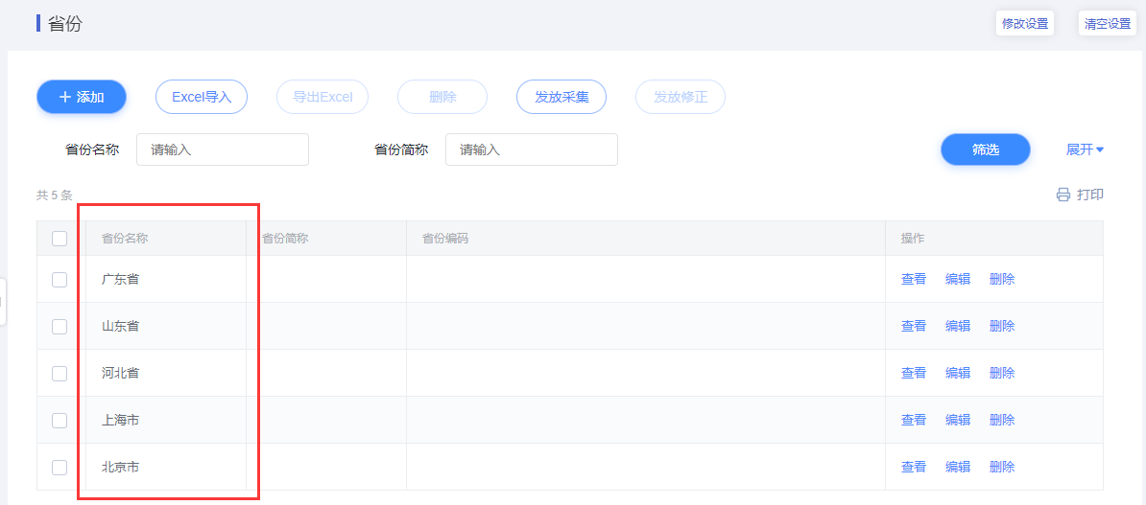Expand the collapsed side panel handle
Image resolution: width=1146 pixels, height=505 pixels.
pos(3,302)
